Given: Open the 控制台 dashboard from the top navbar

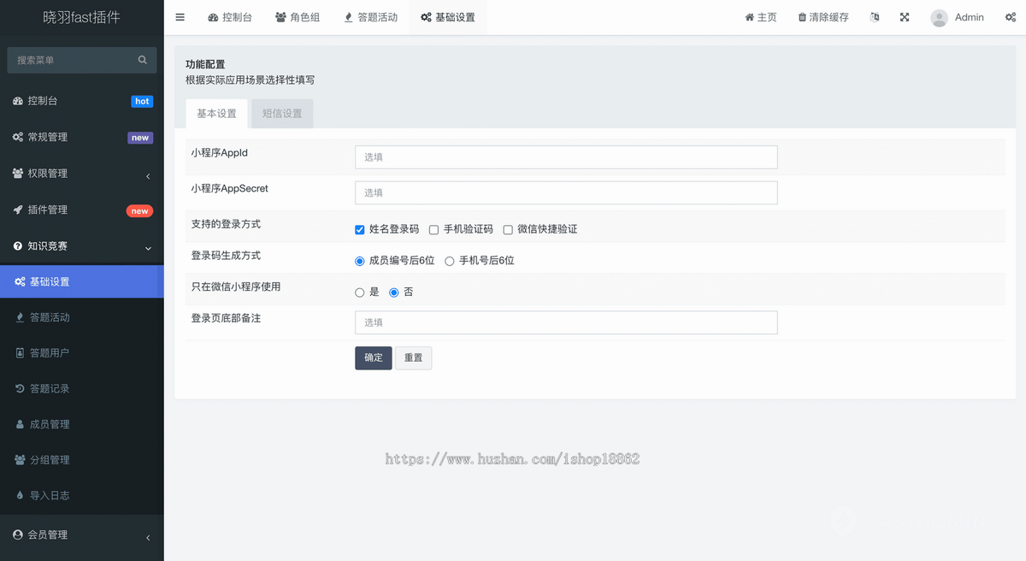Looking at the screenshot, I should pyautogui.click(x=229, y=16).
